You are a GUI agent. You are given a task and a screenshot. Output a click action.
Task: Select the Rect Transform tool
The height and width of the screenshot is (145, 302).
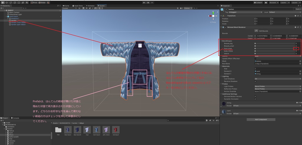pyautogui.click(x=19, y=3)
